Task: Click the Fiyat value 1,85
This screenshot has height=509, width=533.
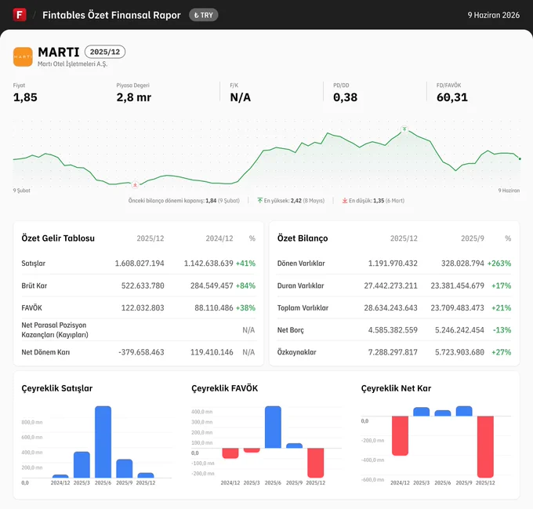Action: (25, 97)
